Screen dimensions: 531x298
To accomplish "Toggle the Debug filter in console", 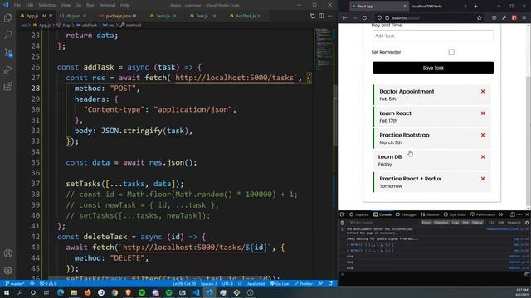I will pos(478,223).
